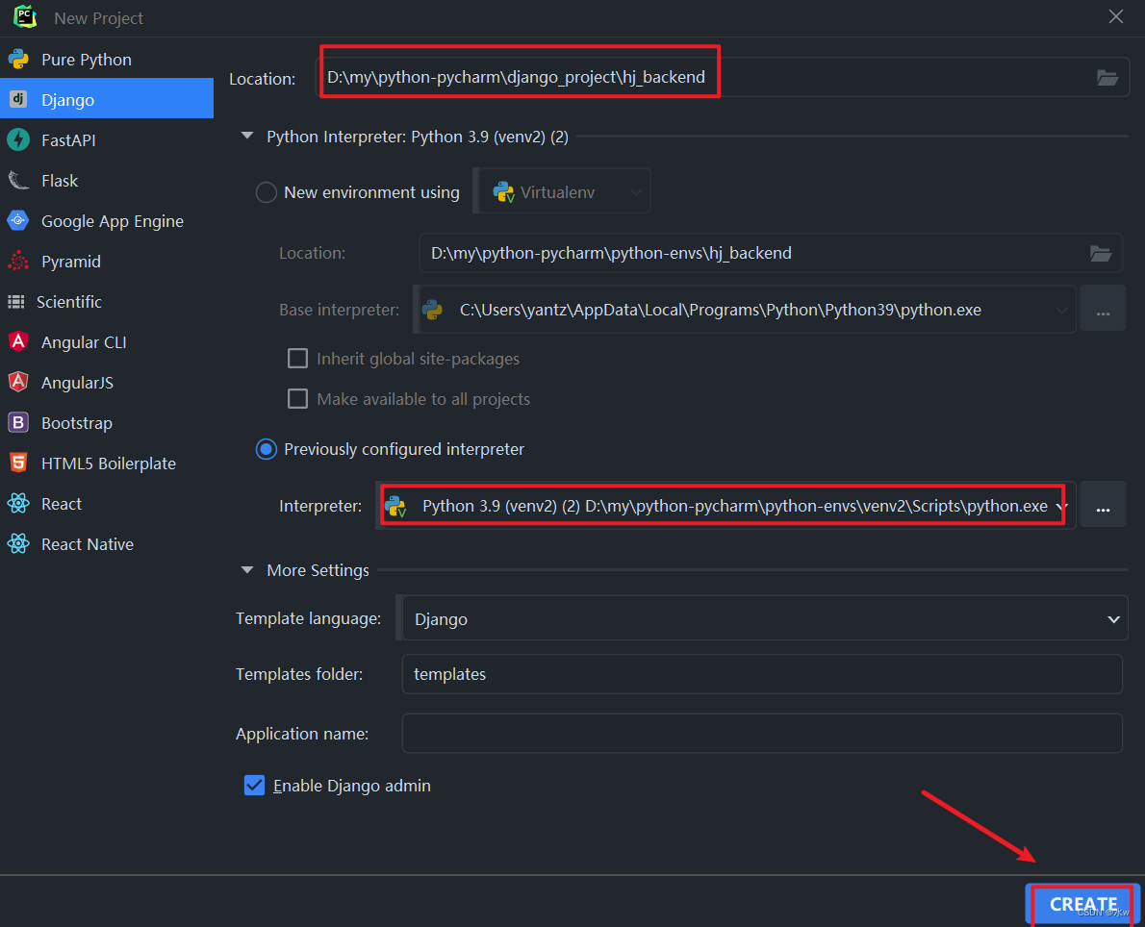Select HTML5 Boilerplate project type label
Viewport: 1145px width, 927px height.
click(x=109, y=463)
